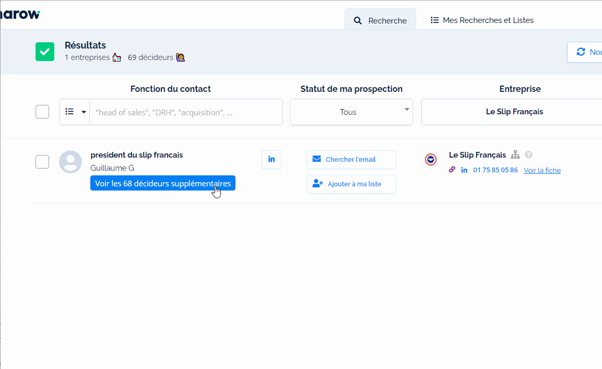This screenshot has width=602, height=369.
Task: Click Ajouter à ma liste button
Action: 351,184
